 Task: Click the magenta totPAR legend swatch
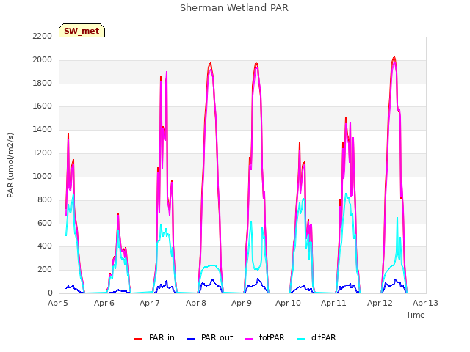(249, 339)
